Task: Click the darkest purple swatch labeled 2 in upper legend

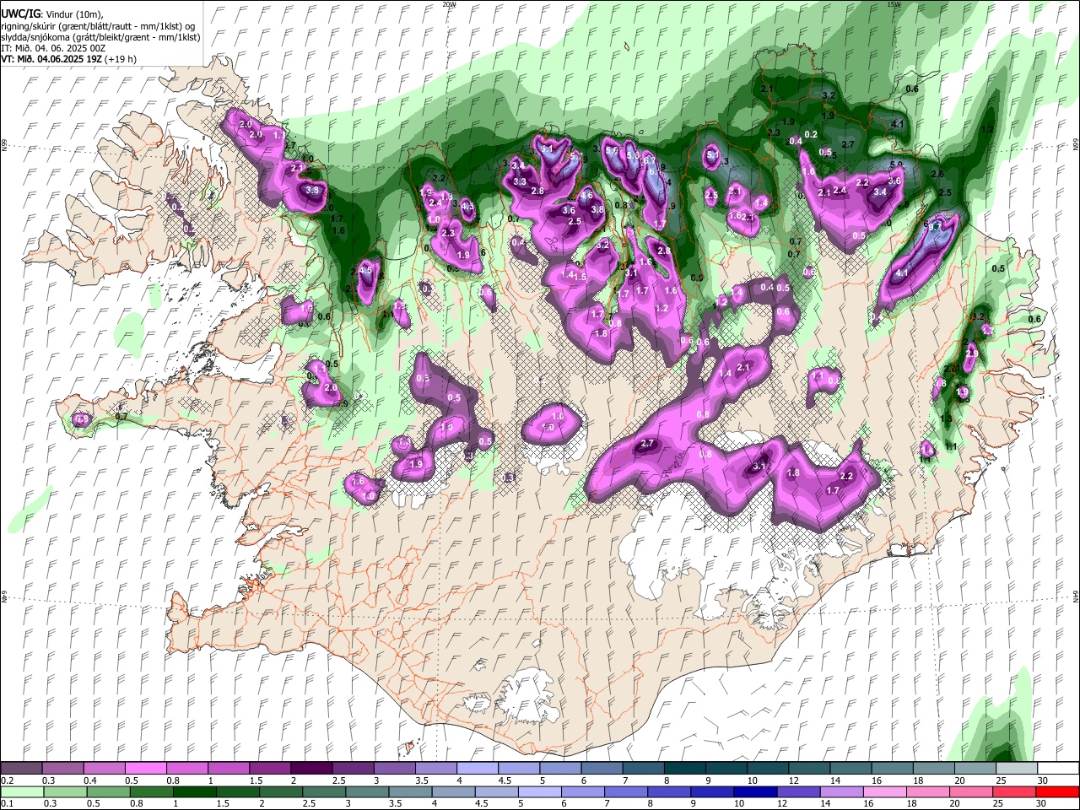Action: pyautogui.click(x=311, y=768)
